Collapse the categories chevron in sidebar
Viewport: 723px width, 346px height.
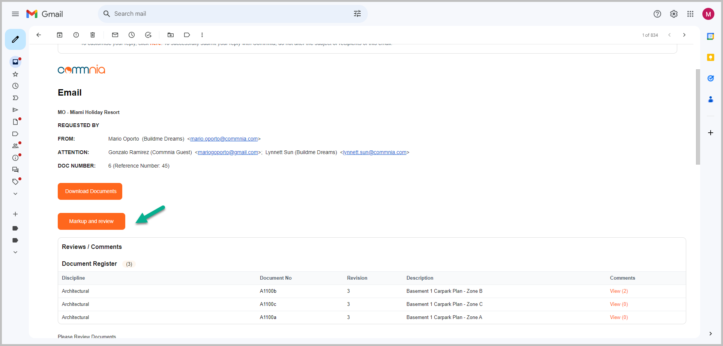coord(15,194)
